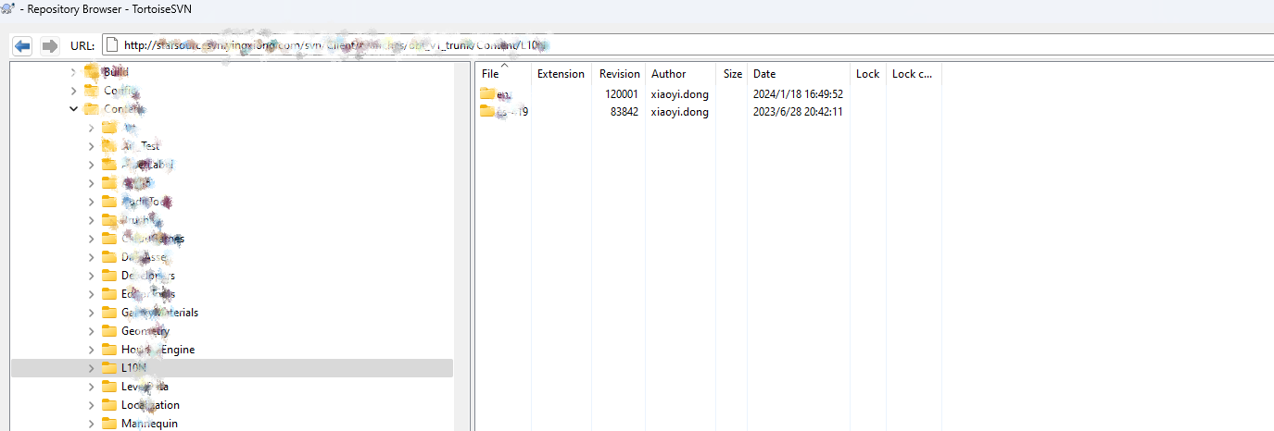Click into the repository URL field
This screenshot has height=431, width=1274.
741,45
